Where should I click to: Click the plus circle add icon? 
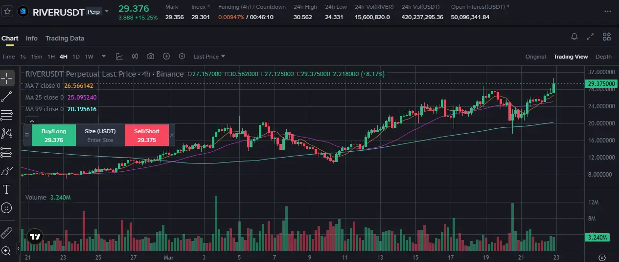point(166,57)
